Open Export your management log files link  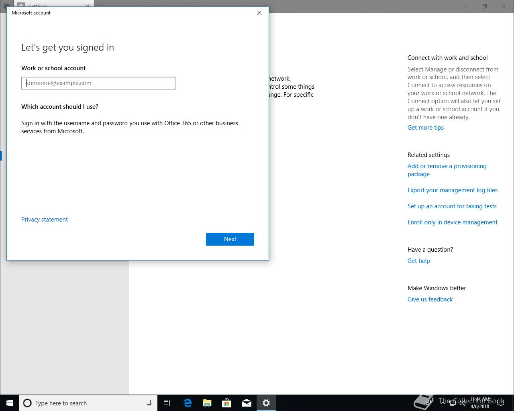453,190
